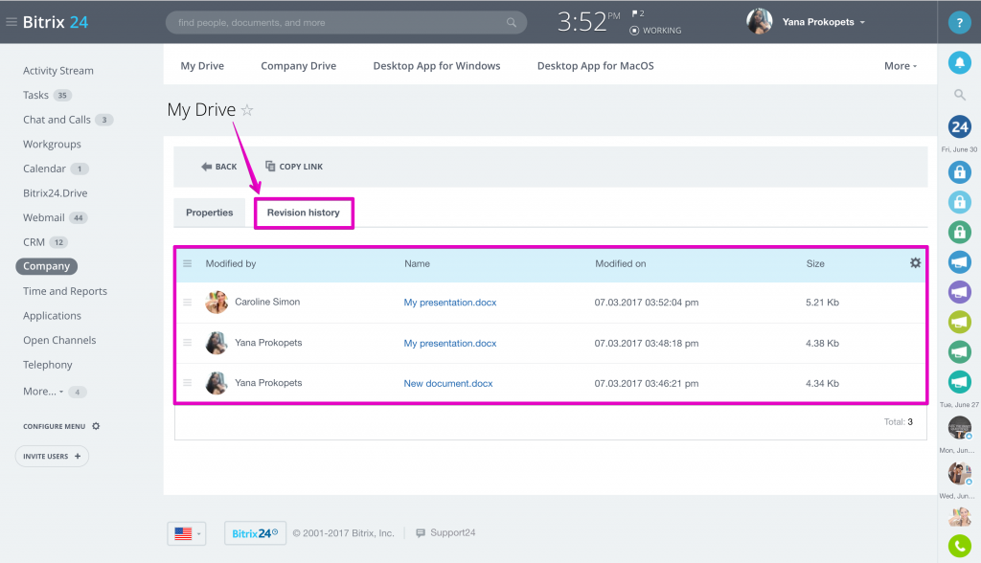Click the flag counter icon near the clock
The height and width of the screenshot is (563, 981).
click(x=637, y=13)
